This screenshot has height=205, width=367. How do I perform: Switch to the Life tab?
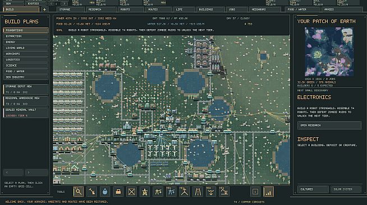coord(184,10)
